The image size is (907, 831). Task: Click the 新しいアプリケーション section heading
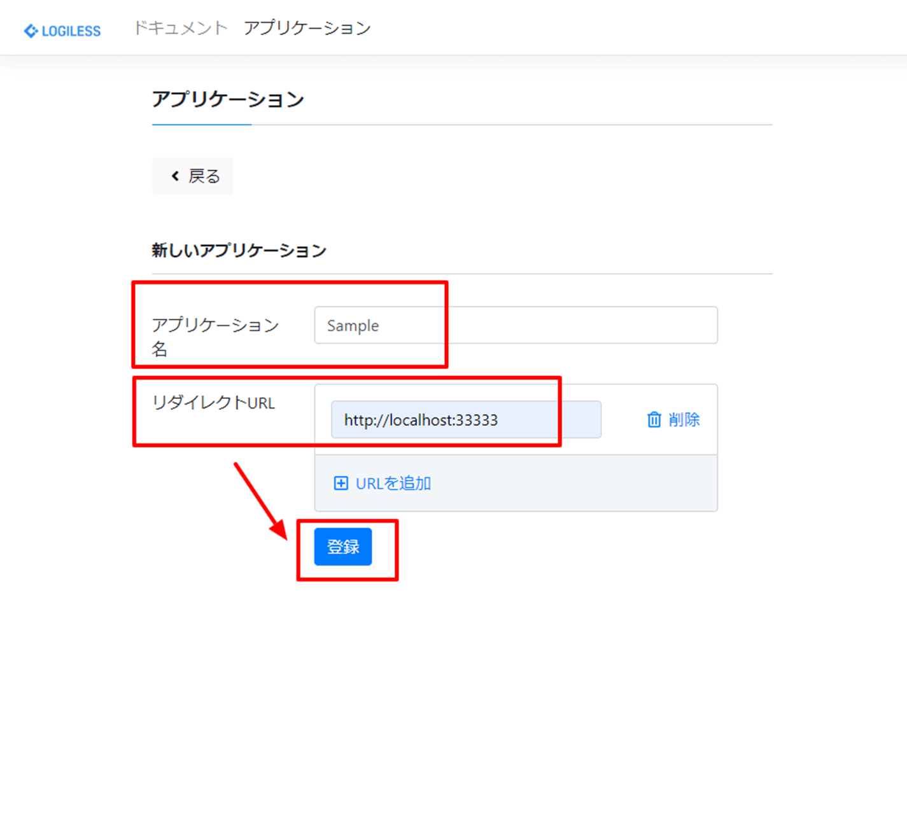tap(239, 250)
